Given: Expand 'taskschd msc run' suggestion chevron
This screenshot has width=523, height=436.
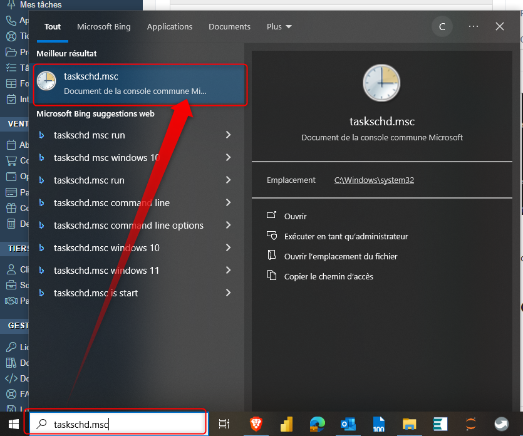Looking at the screenshot, I should pyautogui.click(x=228, y=135).
